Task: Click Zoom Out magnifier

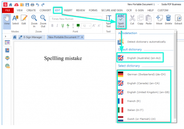Action: [43, 21]
